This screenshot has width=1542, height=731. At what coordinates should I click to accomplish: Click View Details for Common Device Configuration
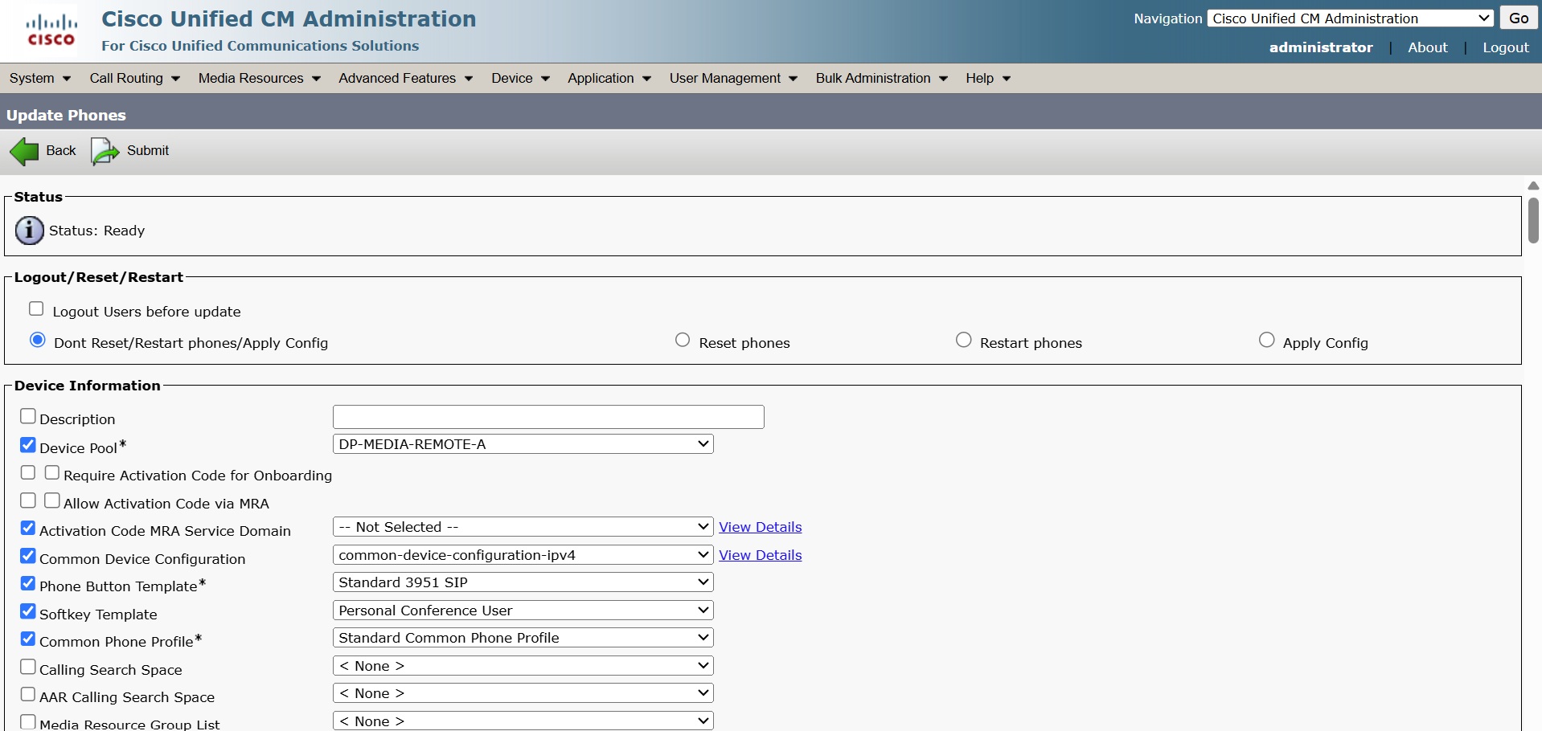[x=760, y=555]
